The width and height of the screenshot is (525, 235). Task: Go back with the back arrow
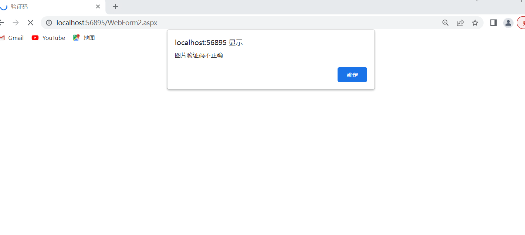pos(2,23)
